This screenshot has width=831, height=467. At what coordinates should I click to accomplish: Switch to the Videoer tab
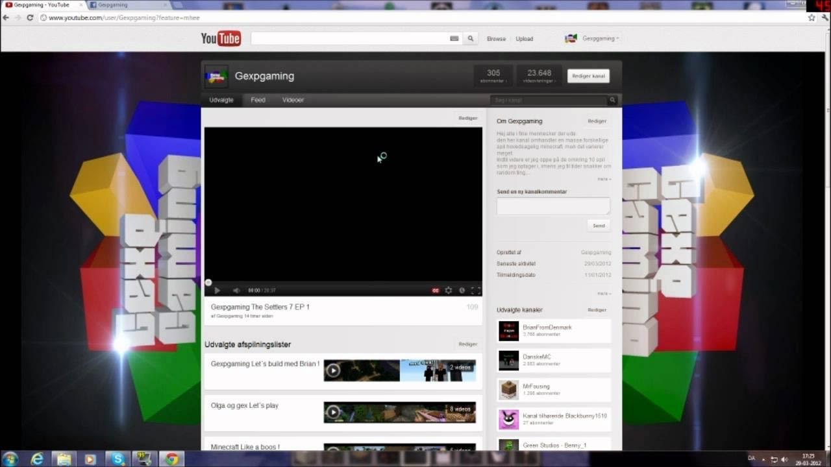pos(293,100)
